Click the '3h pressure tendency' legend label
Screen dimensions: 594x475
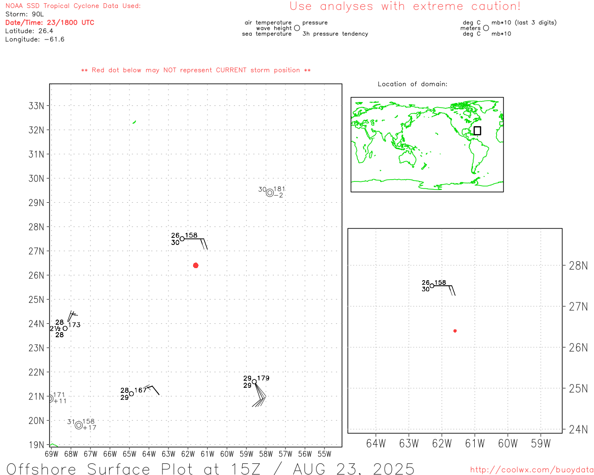[x=335, y=34]
